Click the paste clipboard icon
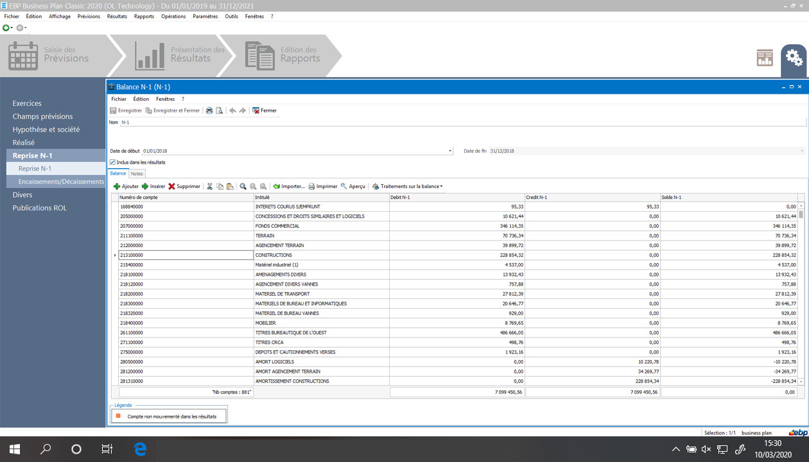 [230, 186]
